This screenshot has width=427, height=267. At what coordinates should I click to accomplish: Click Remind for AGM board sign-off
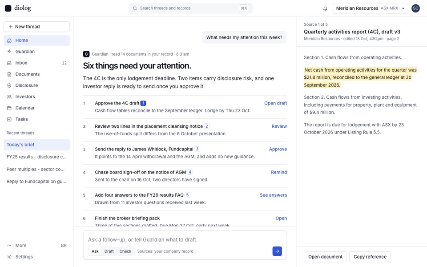279,172
